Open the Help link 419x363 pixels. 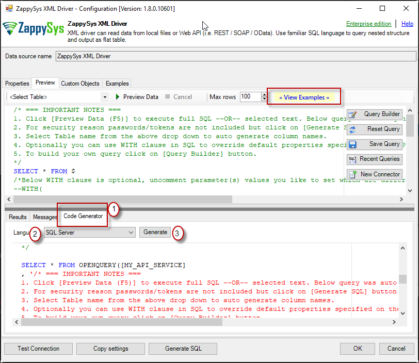[x=407, y=24]
